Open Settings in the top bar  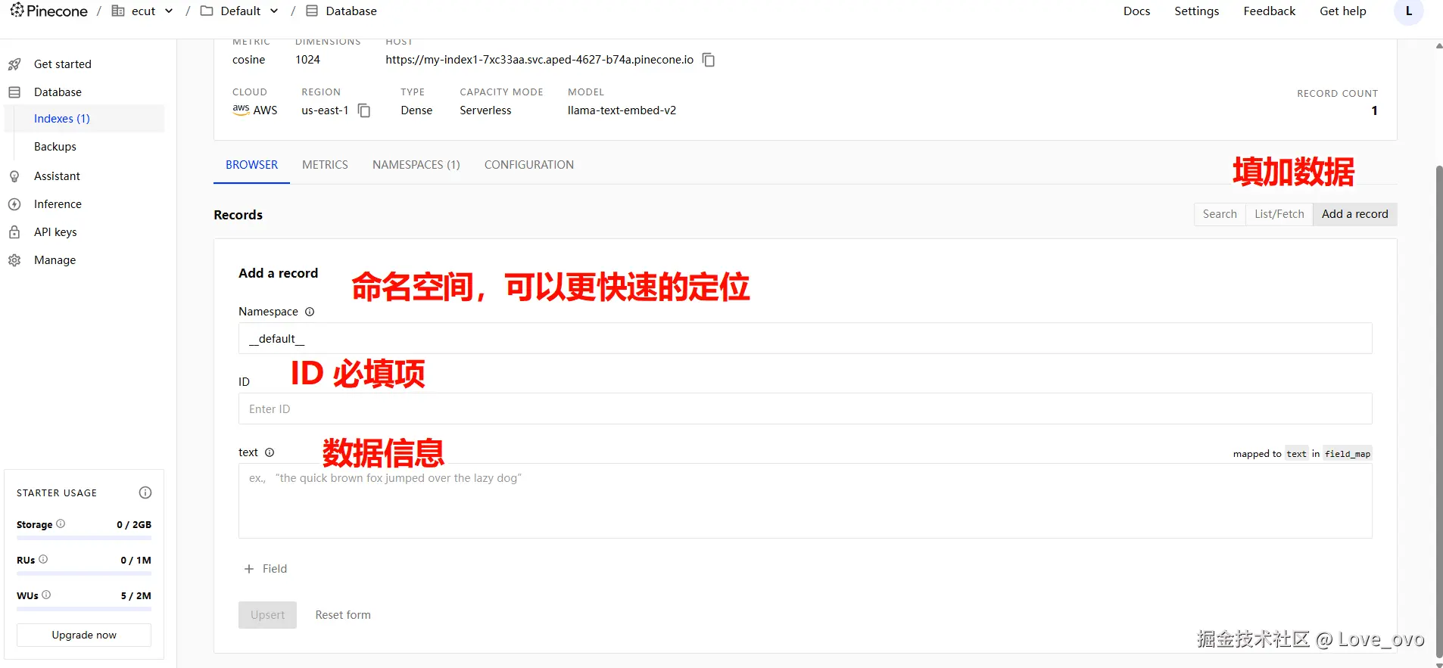coord(1196,11)
